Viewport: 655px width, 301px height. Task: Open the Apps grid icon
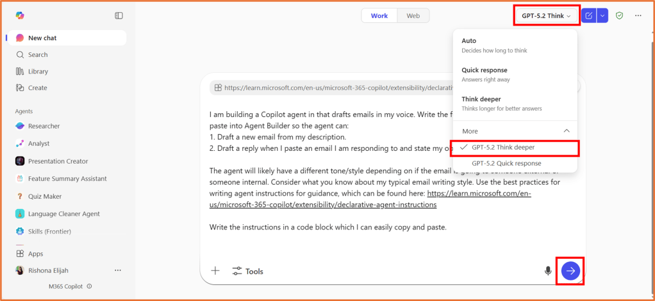[x=20, y=253]
